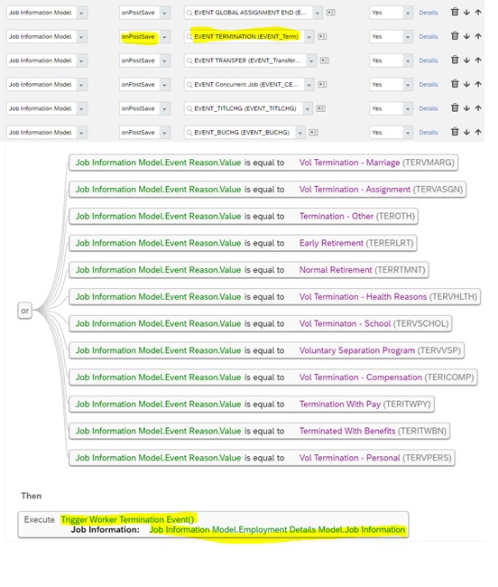Move EVENT TRANSFER rule down
Screen dimensions: 498x587
[466, 60]
